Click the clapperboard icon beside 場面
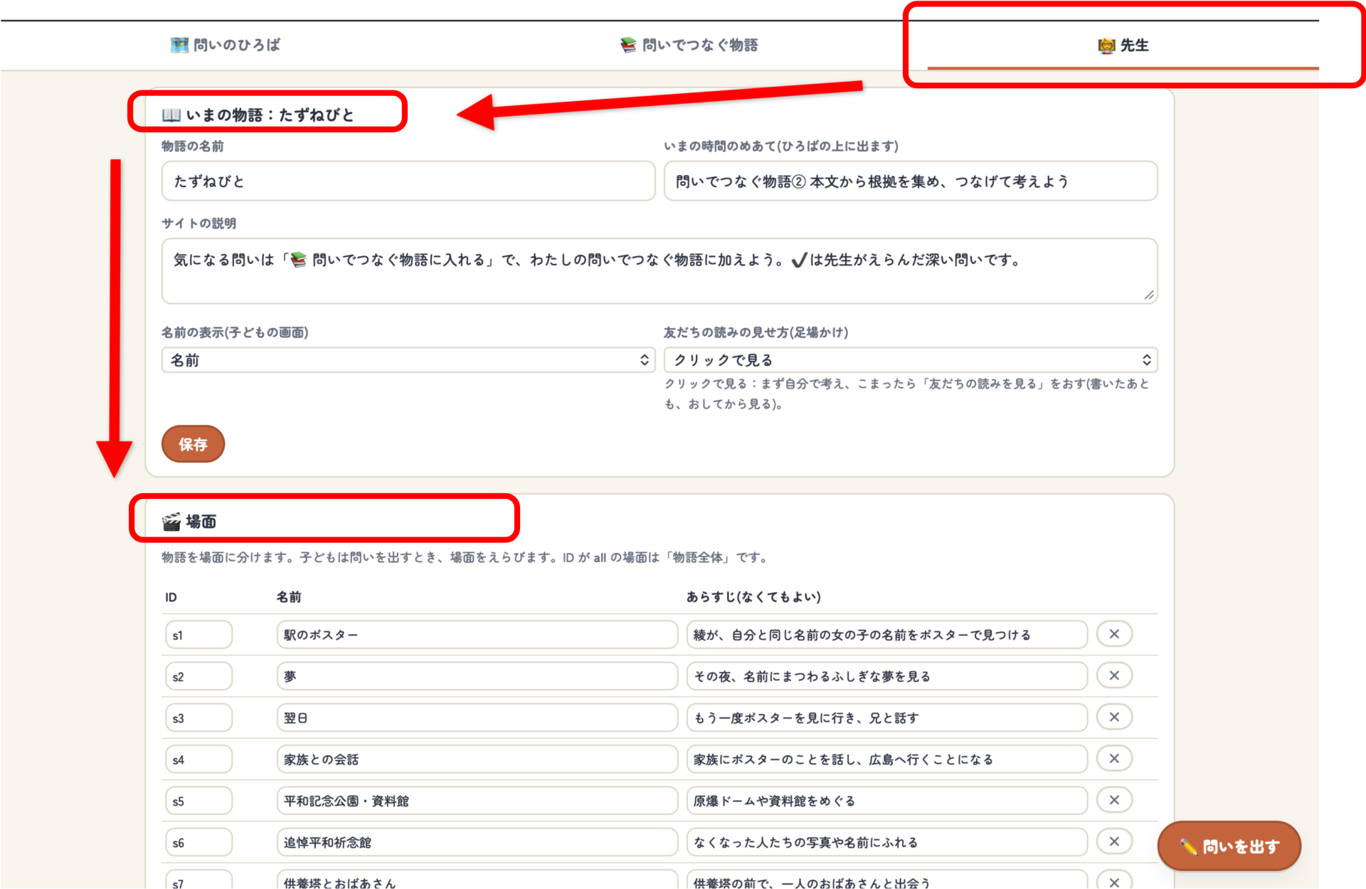1366x889 pixels. tap(171, 522)
